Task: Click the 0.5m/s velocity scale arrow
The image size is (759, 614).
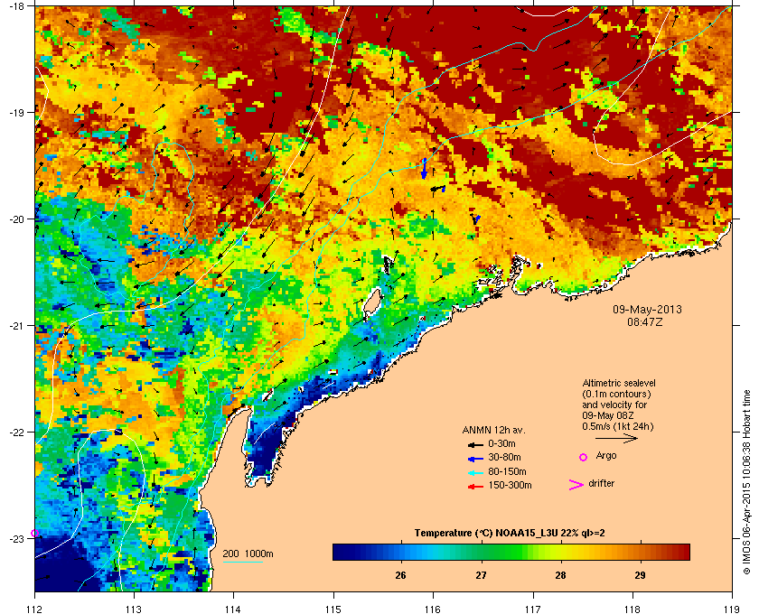Action: coord(616,439)
